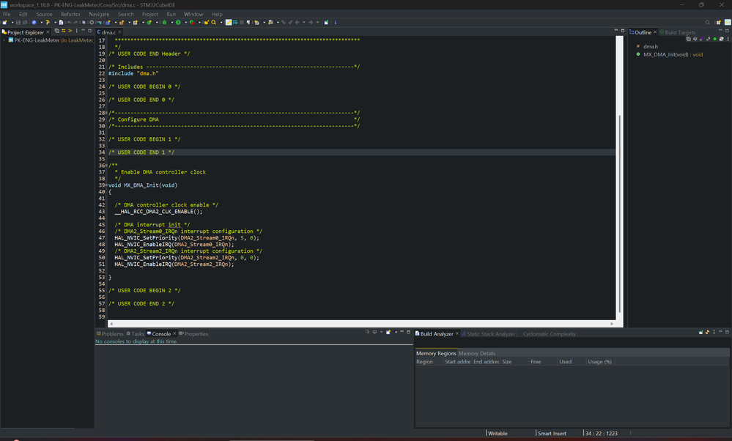Viewport: 732px width, 441px height.
Task: Open the Refactor menu
Action: [70, 14]
